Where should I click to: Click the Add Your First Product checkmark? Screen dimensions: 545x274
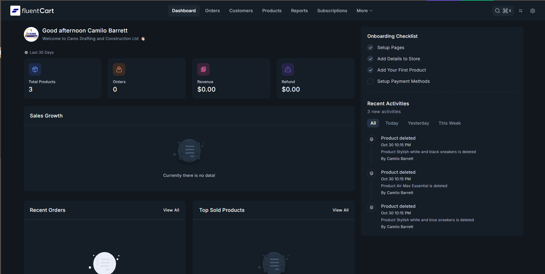370,70
